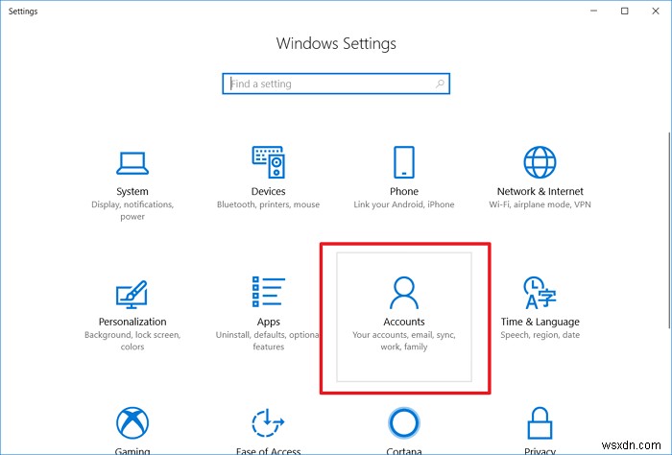Open the Apps list icon
This screenshot has height=455, width=672.
[268, 293]
